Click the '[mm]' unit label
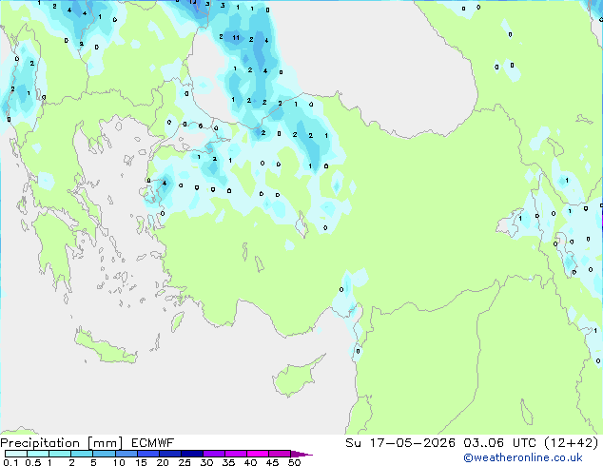The width and height of the screenshot is (603, 466). pos(105,443)
